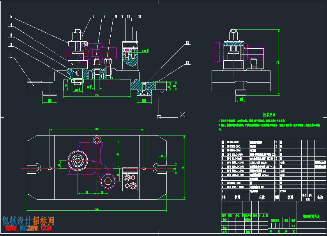Select the 铣16两面夹具 title block cell
The image size is (327, 236).
click(x=311, y=217)
